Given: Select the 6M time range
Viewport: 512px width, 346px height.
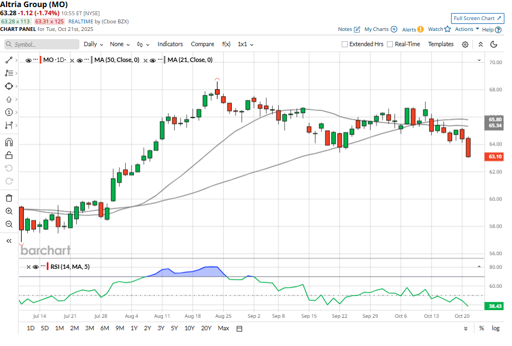Looking at the screenshot, I should [x=104, y=328].
